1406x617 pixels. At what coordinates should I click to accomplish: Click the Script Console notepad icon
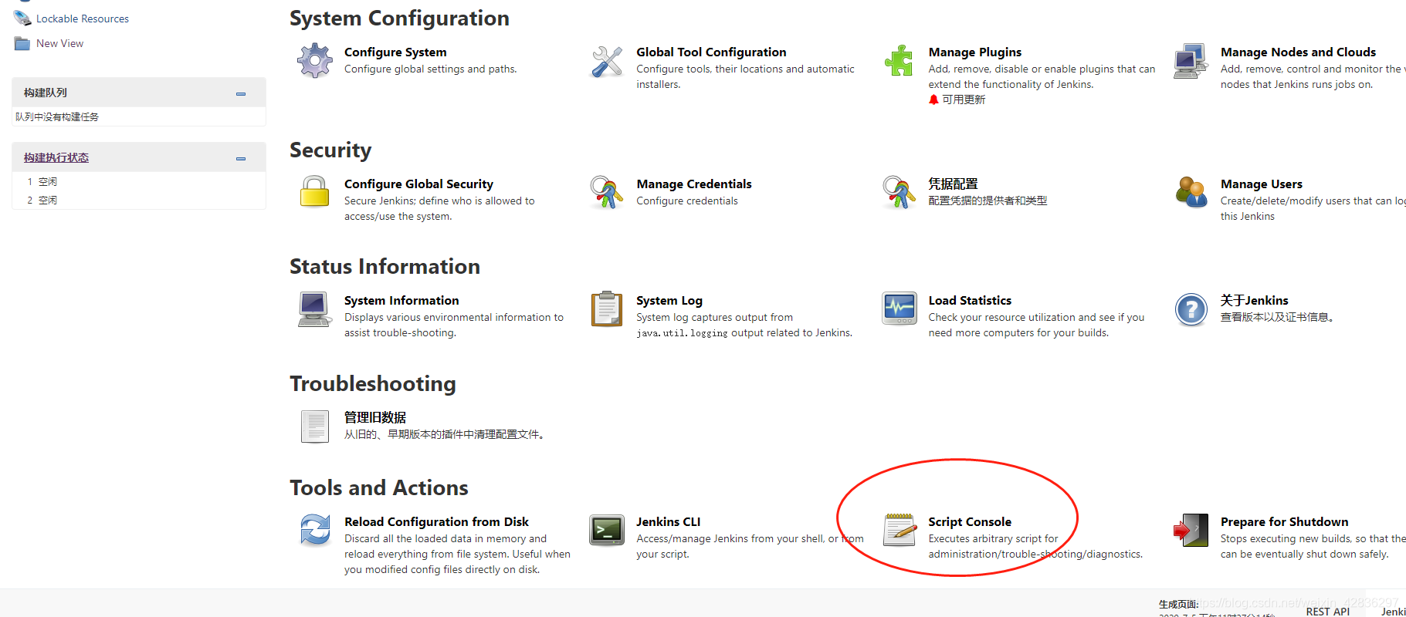click(x=900, y=530)
